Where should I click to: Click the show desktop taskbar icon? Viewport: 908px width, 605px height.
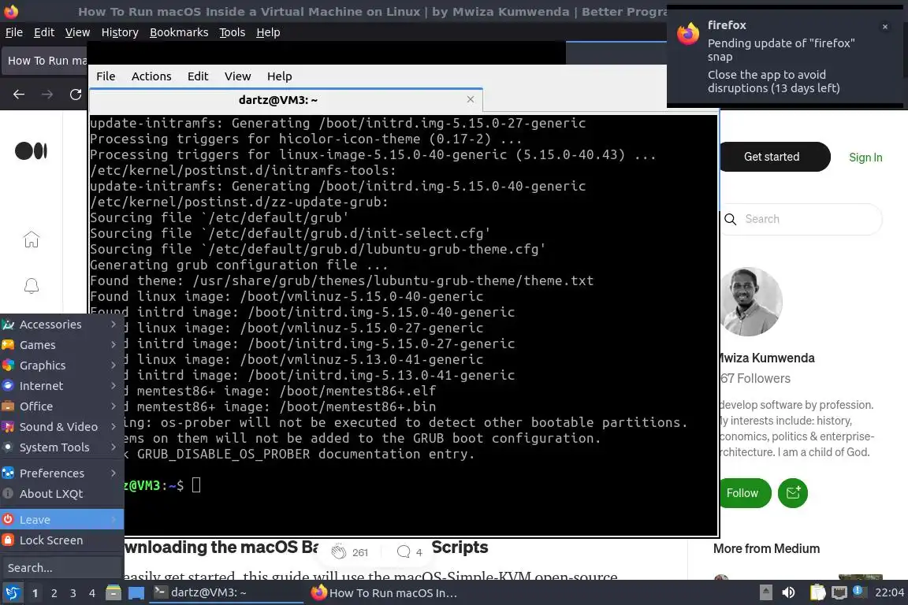tap(136, 593)
